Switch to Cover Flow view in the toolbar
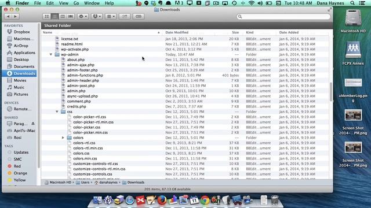Screen dimensions: 371x208 pos(71,17)
